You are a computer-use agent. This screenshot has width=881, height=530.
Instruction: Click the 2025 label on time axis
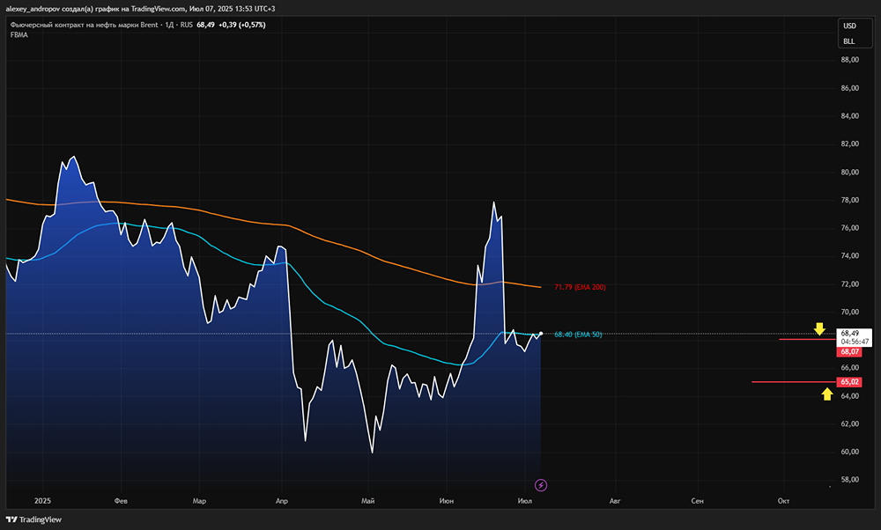pos(42,501)
